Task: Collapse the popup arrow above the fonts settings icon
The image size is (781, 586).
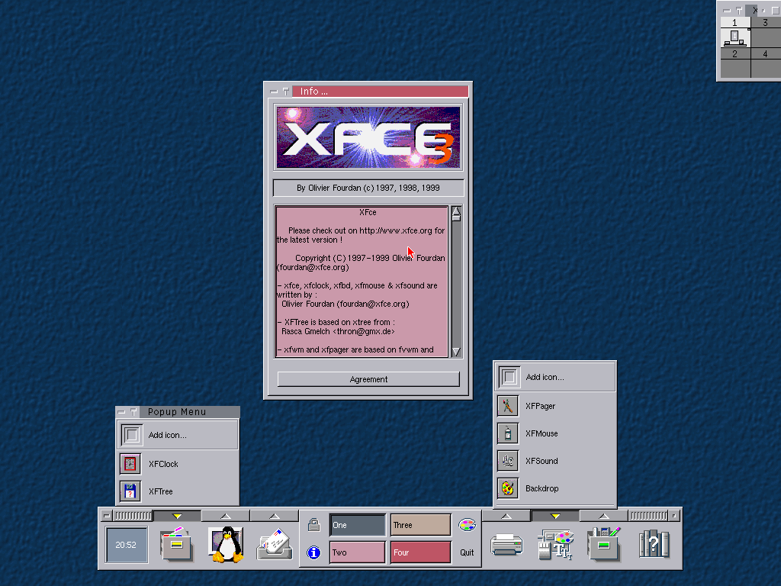Action: [555, 516]
